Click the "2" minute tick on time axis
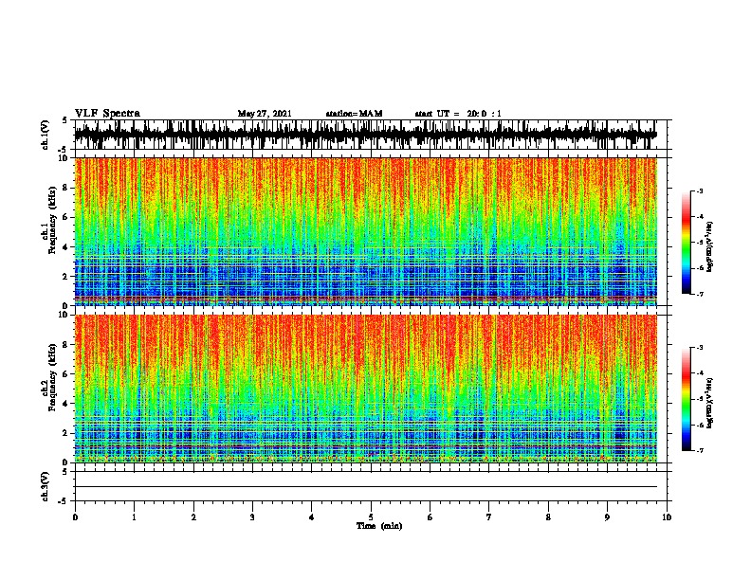This screenshot has width=751, height=580. tap(193, 517)
